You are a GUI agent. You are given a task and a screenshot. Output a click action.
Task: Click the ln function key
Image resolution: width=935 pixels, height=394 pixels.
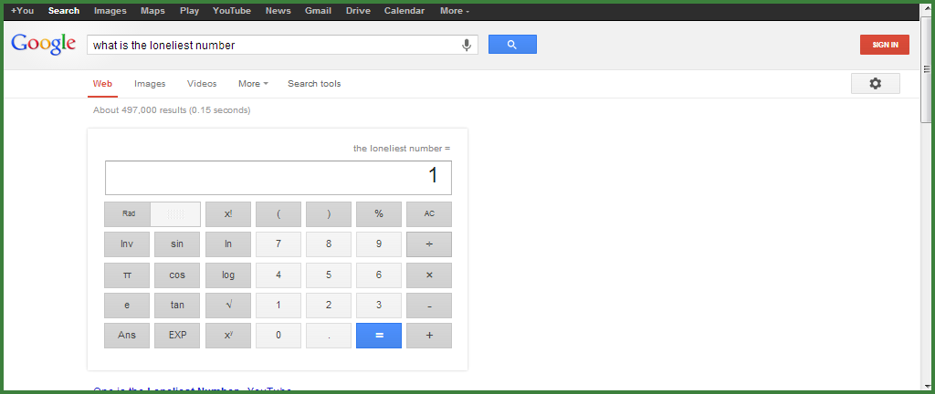(228, 244)
